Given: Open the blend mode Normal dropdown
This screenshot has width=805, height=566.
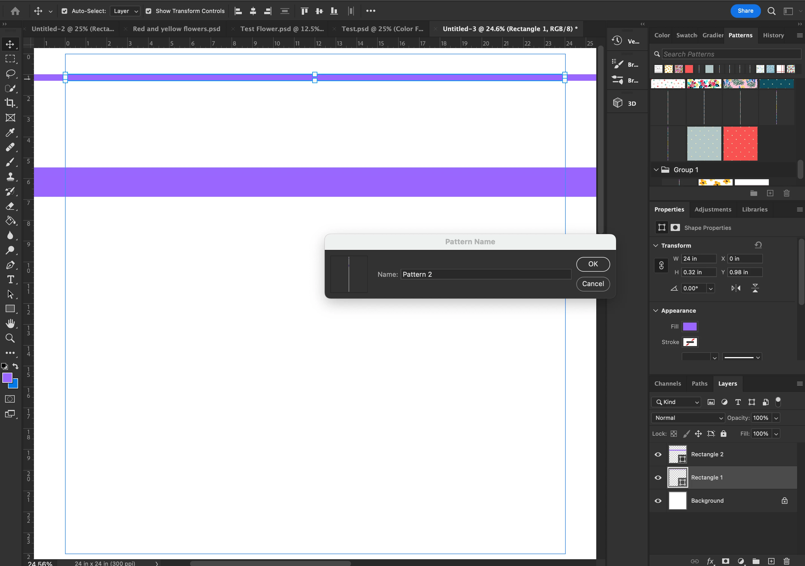Looking at the screenshot, I should pyautogui.click(x=688, y=418).
